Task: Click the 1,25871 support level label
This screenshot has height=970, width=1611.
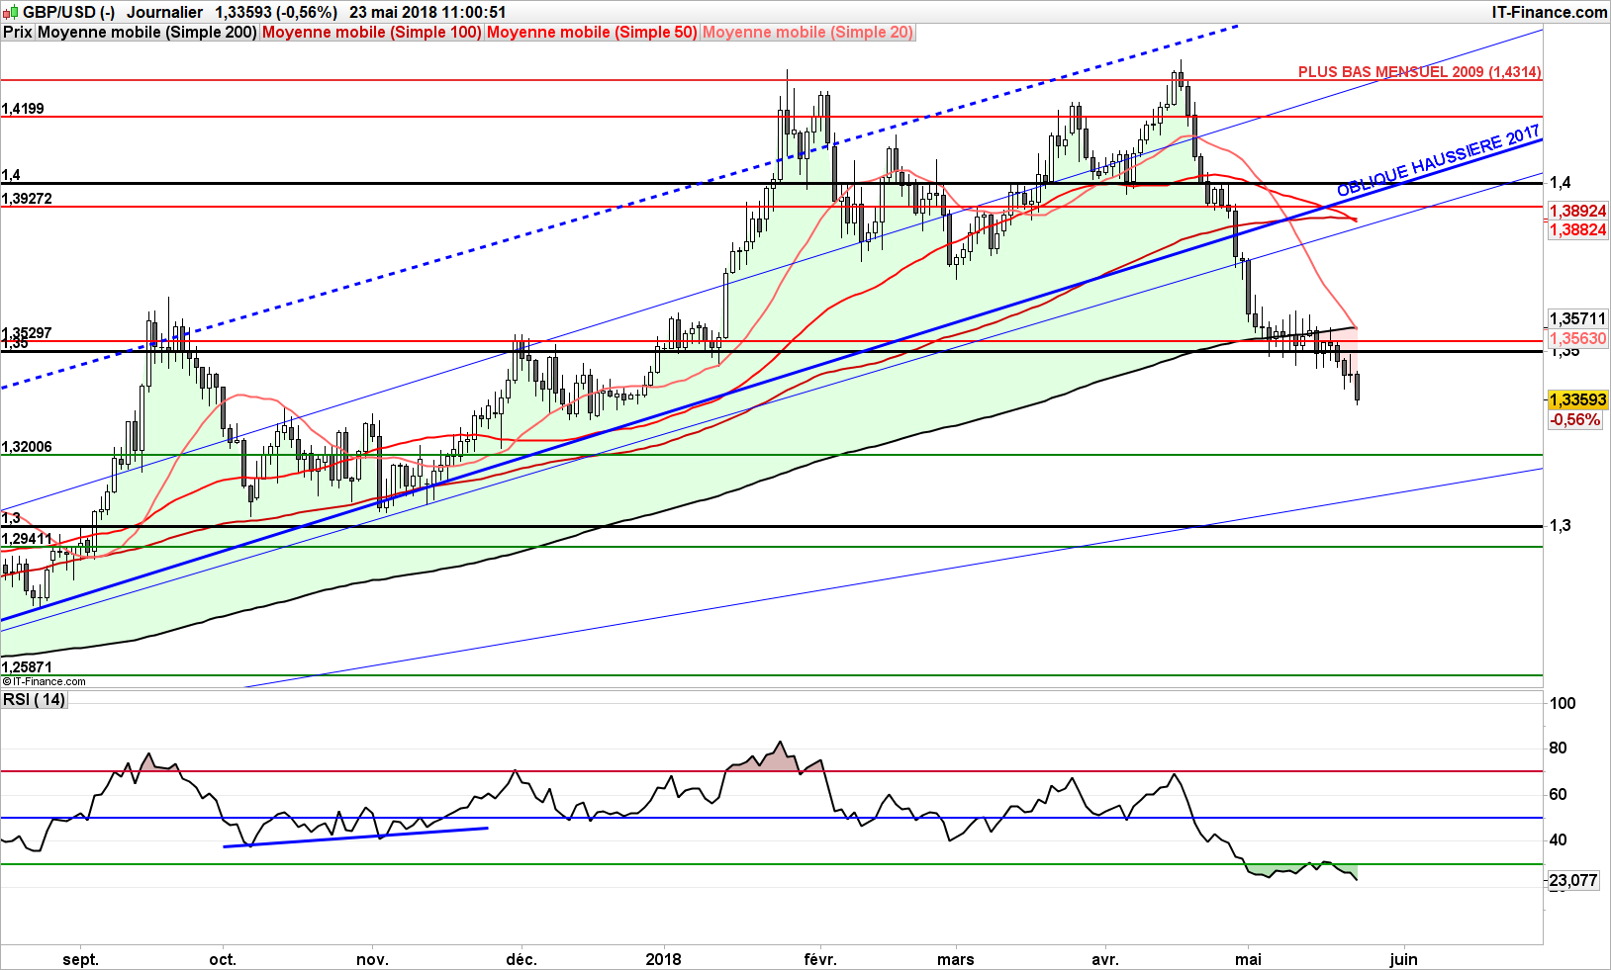Action: [27, 667]
